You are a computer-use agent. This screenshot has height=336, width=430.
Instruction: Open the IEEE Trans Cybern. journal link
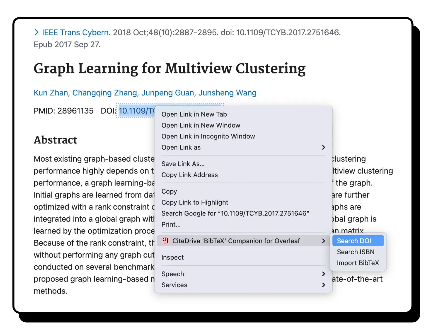coord(76,32)
